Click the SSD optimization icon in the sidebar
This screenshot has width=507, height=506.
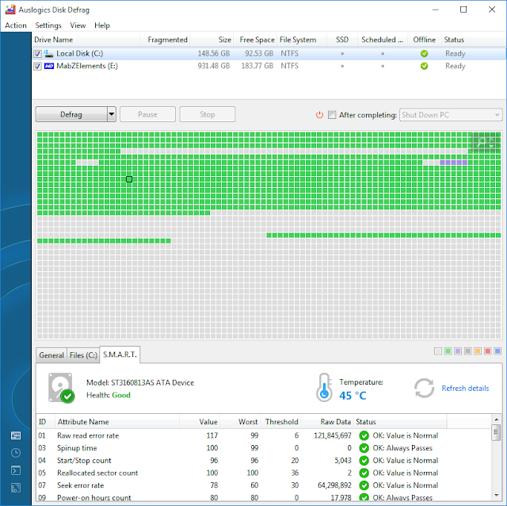16,488
